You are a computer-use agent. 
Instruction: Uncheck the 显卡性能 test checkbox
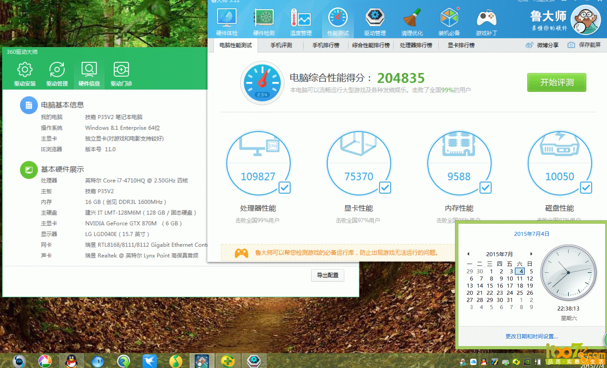385,188
